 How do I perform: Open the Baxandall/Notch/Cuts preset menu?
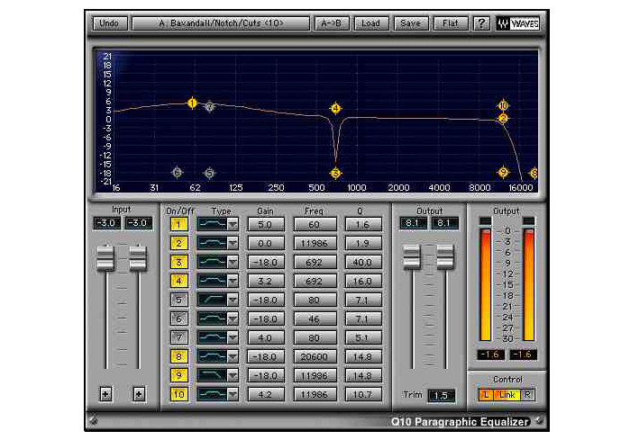pyautogui.click(x=221, y=23)
